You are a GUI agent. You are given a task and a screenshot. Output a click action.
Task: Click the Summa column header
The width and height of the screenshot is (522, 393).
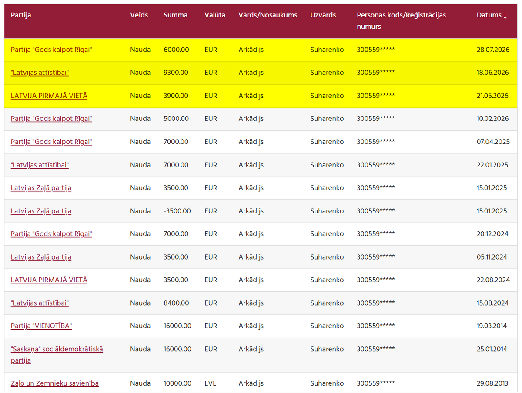pyautogui.click(x=176, y=15)
